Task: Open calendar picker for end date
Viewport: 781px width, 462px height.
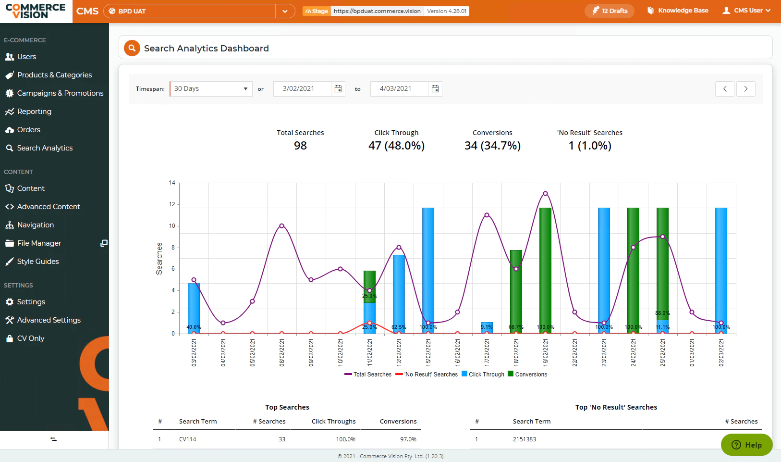Action: click(435, 89)
